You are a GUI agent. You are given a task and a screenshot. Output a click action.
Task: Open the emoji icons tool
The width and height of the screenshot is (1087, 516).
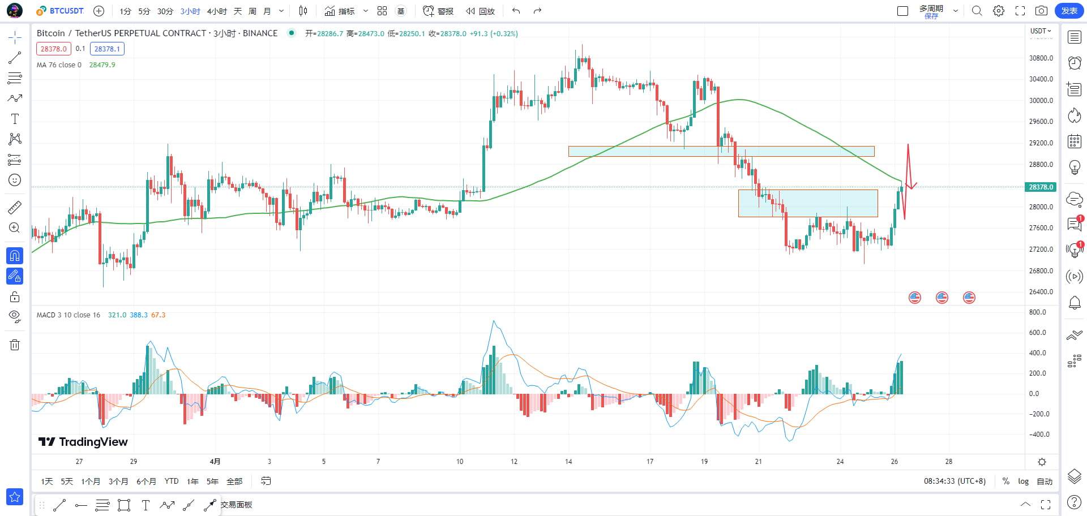[x=15, y=180]
